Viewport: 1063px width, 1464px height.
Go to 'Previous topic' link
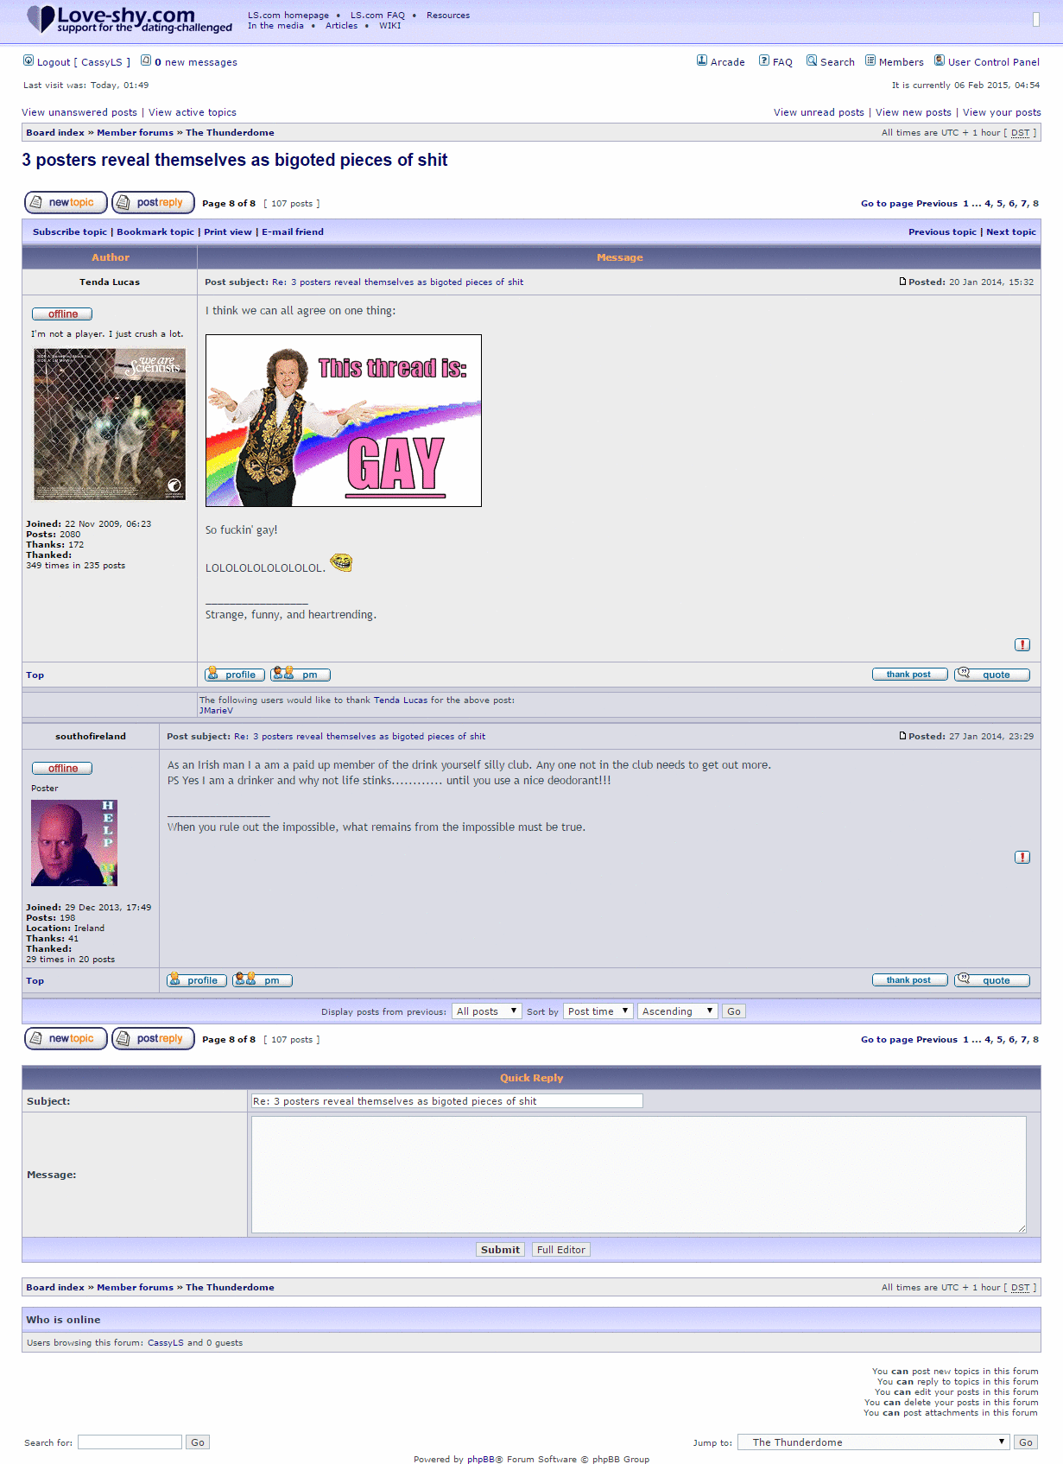[942, 231]
